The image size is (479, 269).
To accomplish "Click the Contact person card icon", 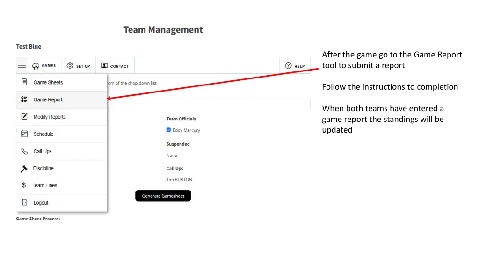I will coord(104,65).
